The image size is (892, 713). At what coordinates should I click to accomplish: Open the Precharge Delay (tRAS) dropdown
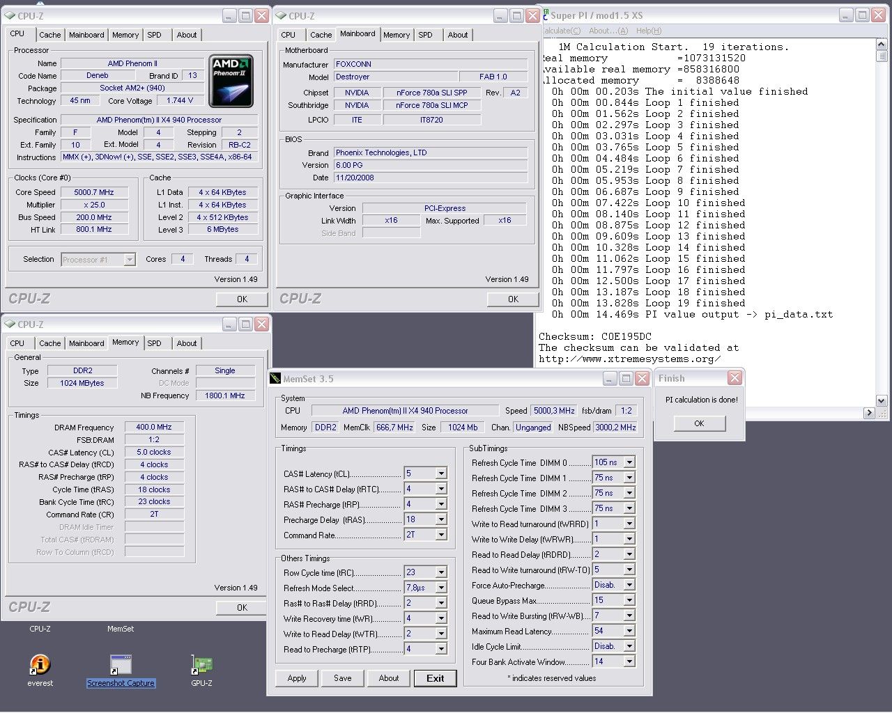click(x=440, y=519)
